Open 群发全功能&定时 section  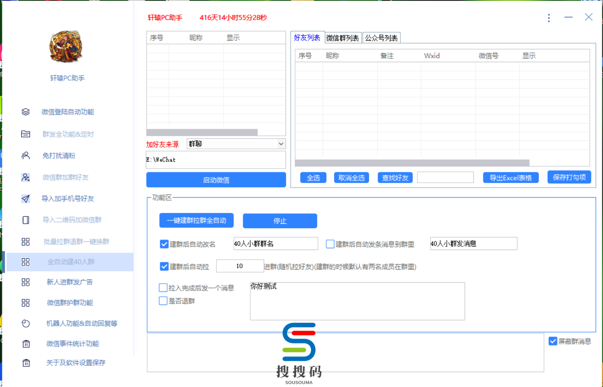pos(68,134)
